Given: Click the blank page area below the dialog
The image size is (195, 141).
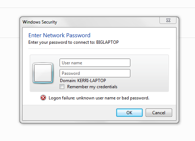Looking at the screenshot, I should click(97, 132).
